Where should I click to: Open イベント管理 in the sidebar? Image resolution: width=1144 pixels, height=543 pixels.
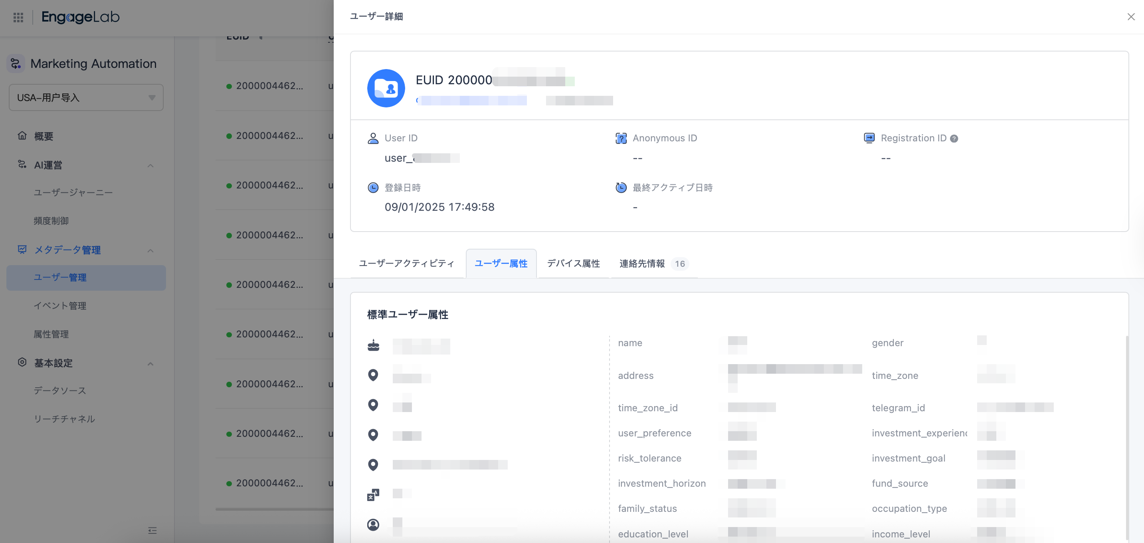[x=60, y=306]
